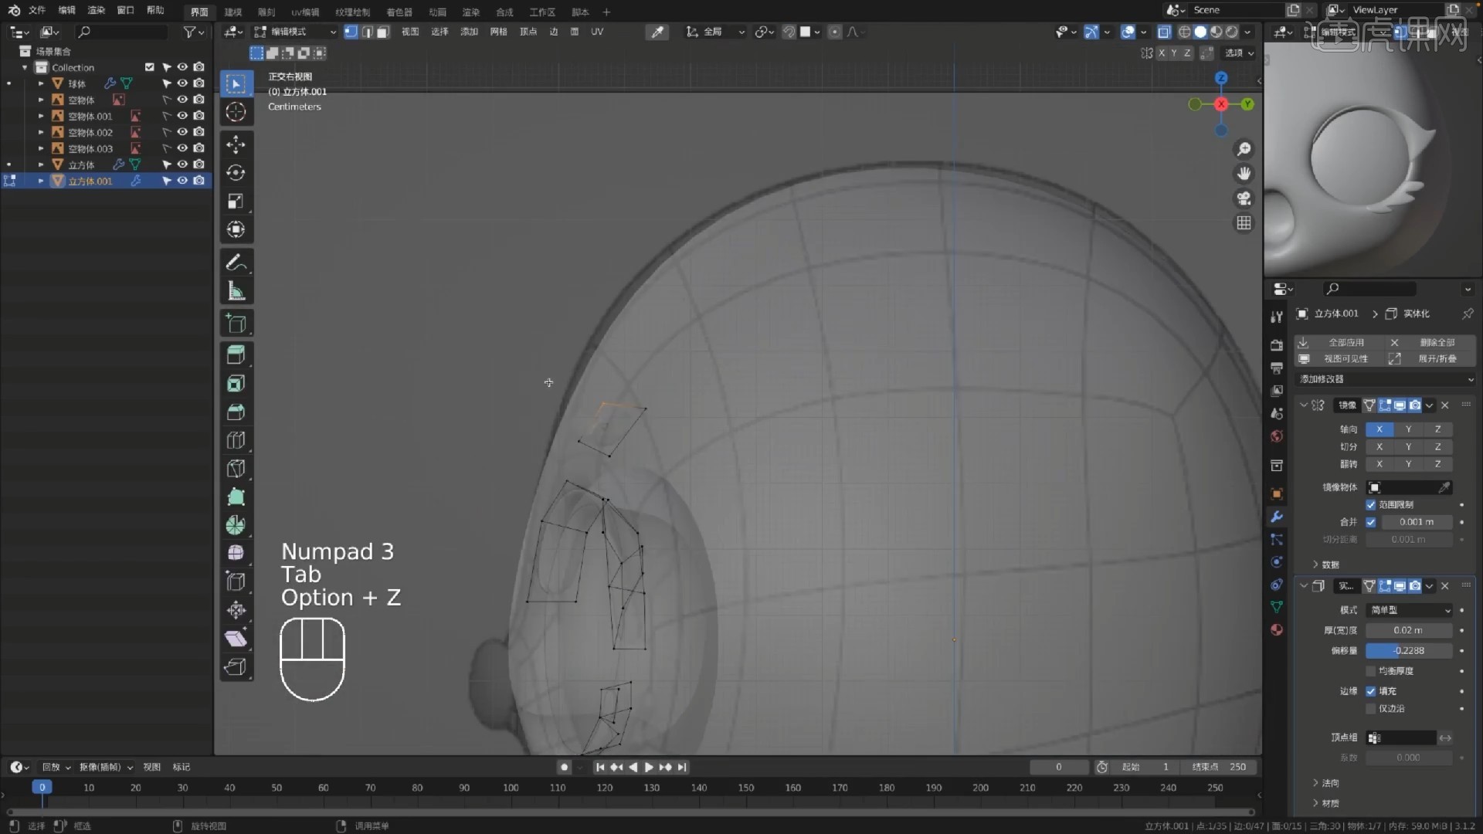Switch to the UV编辑 workspace tab
The height and width of the screenshot is (834, 1483).
point(305,12)
